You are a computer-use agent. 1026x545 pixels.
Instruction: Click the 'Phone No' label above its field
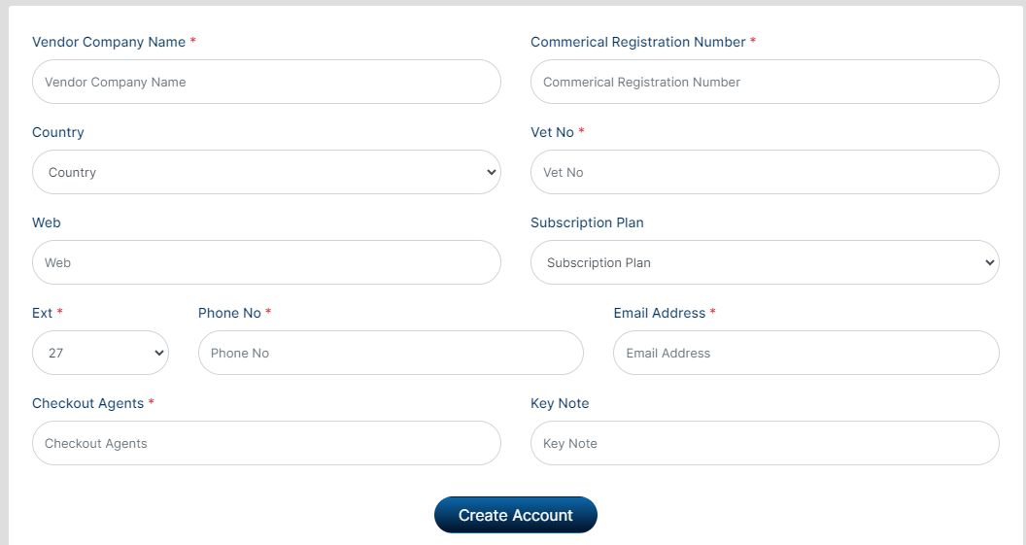pos(229,314)
